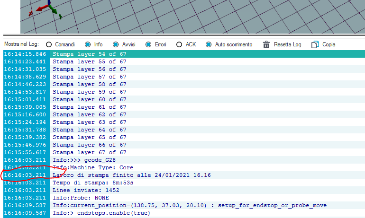
Task: Disable the Info log filter
Action: (x=88, y=44)
